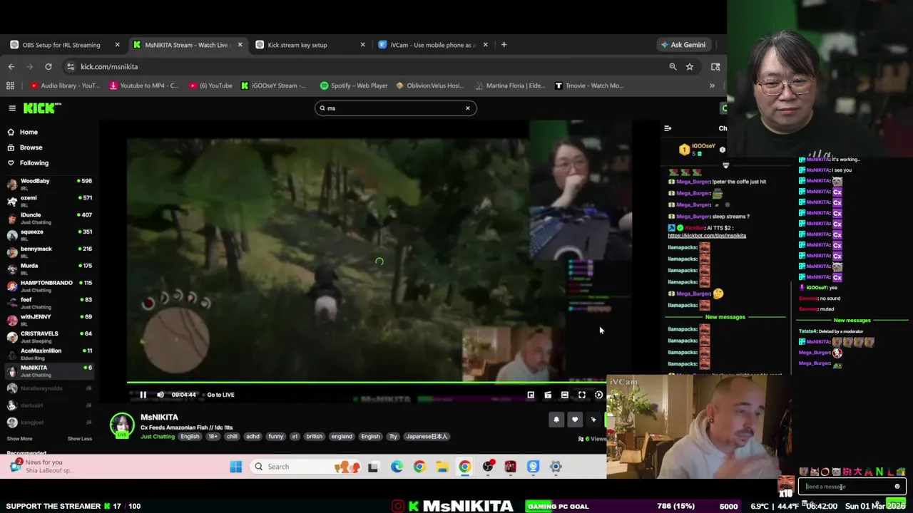Jump to live with Go to LIVE
This screenshot has width=913, height=513.
click(220, 395)
